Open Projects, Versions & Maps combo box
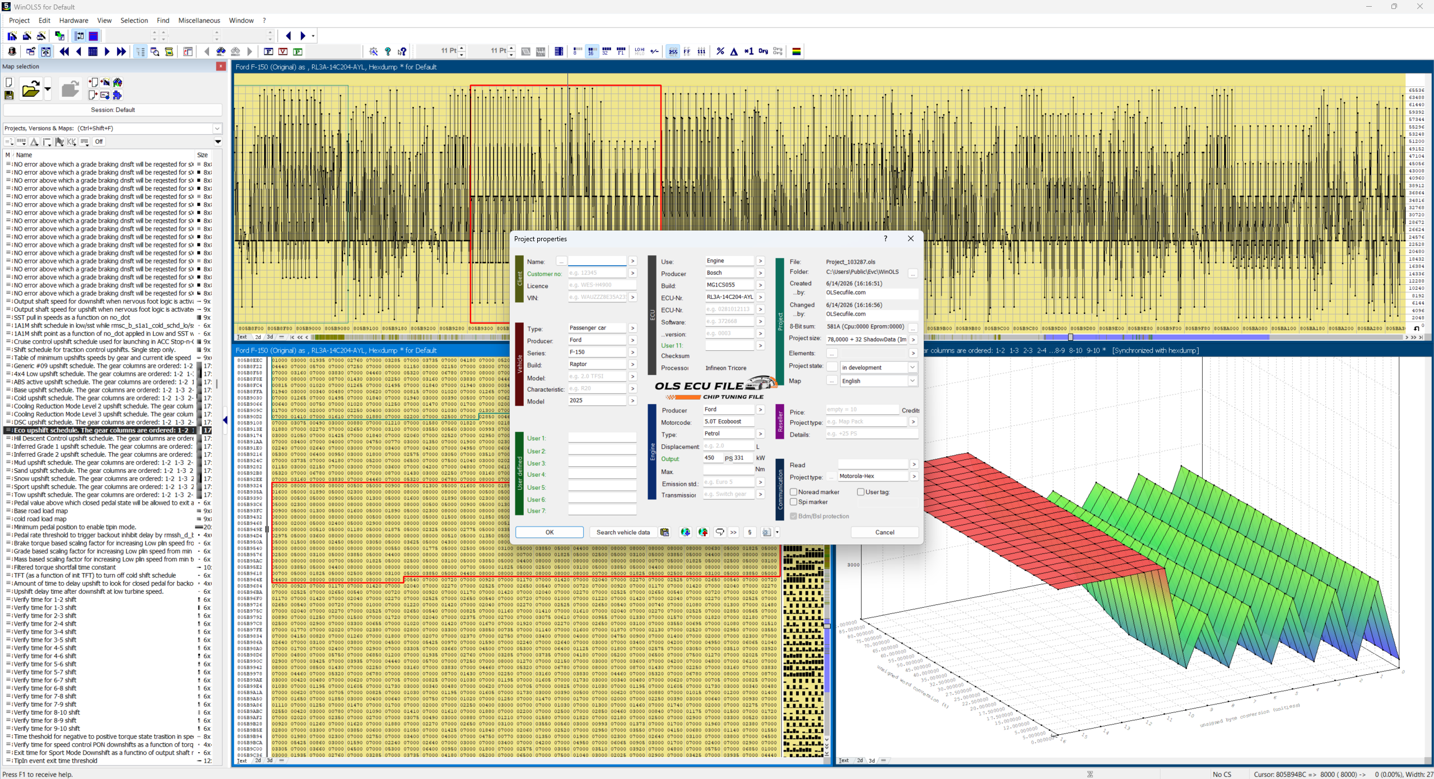 [113, 128]
